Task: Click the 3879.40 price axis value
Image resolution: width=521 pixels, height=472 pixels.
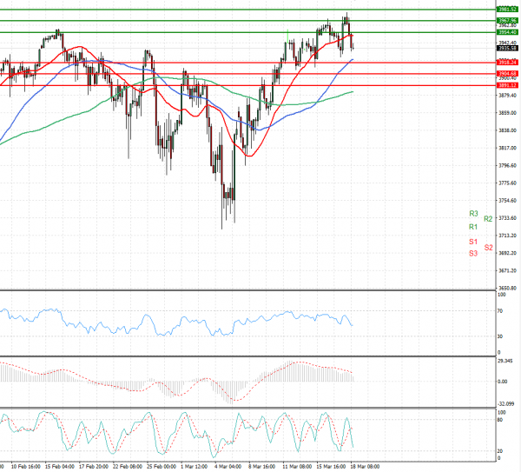Action: [507, 96]
